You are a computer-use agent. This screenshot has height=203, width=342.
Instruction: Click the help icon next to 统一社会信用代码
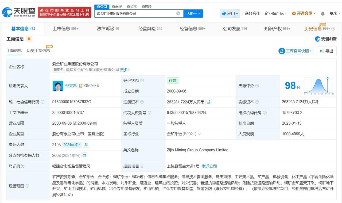point(43,102)
